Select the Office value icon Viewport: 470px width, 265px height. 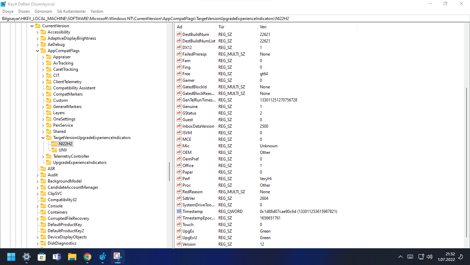[179, 165]
